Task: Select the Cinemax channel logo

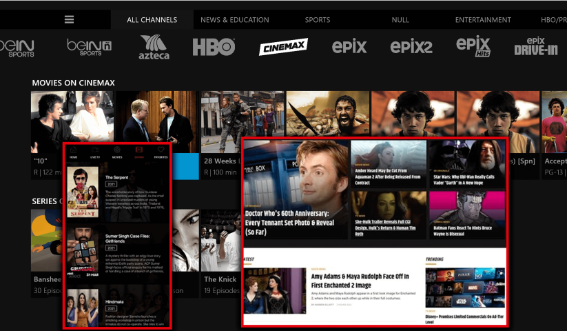Action: pyautogui.click(x=283, y=47)
